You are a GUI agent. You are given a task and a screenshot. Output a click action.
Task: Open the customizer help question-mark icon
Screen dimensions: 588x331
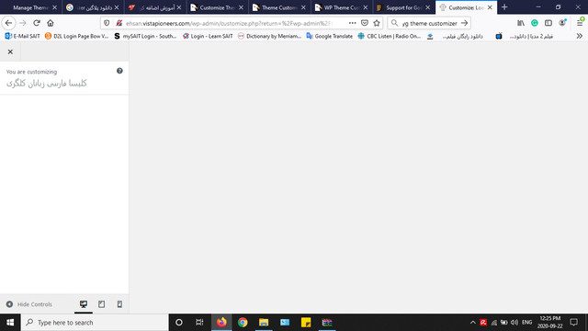(x=119, y=71)
